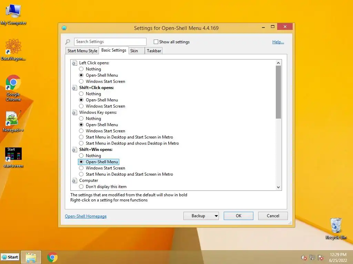
Task: Open My Computer desktop icon
Action: tap(13, 14)
